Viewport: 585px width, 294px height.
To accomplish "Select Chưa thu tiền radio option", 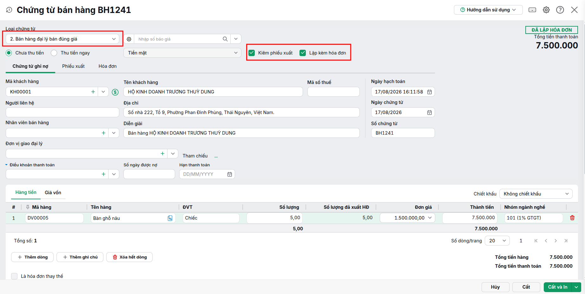I will pyautogui.click(x=9, y=53).
